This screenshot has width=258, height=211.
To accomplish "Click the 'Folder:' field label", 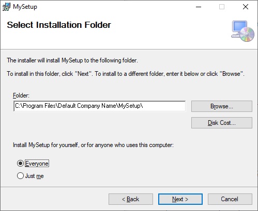I will 21,95.
